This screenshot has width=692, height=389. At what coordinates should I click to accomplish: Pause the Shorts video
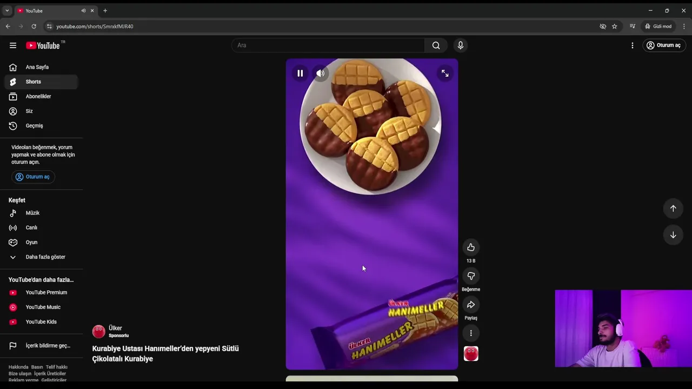tap(300, 73)
